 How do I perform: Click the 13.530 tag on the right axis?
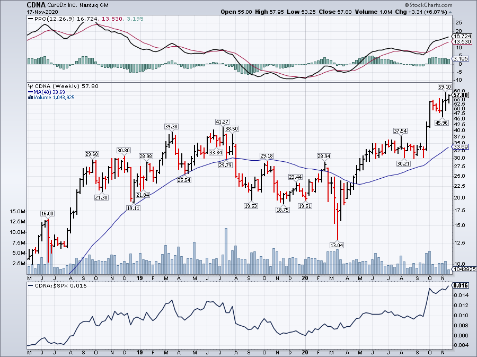[462, 42]
